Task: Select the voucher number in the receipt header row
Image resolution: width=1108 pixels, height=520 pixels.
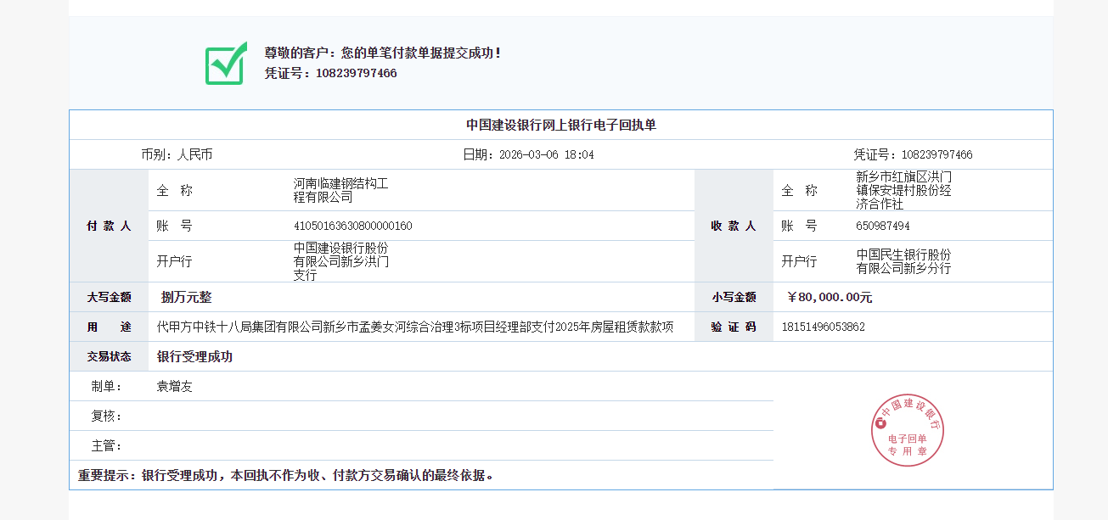Action: pos(936,155)
